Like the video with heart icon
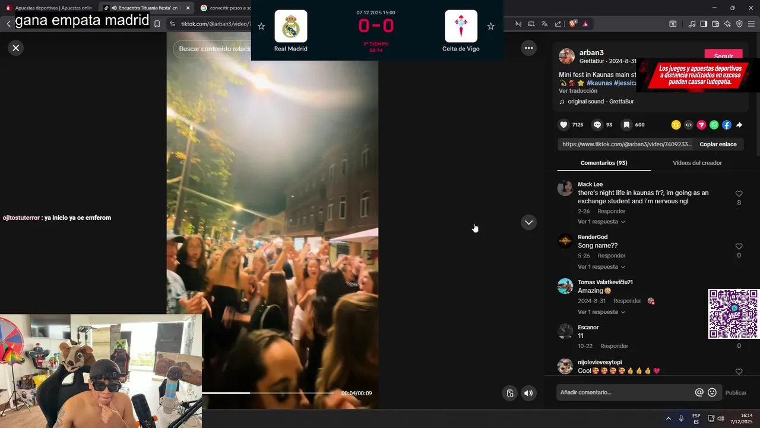This screenshot has width=760, height=428. coord(563,125)
